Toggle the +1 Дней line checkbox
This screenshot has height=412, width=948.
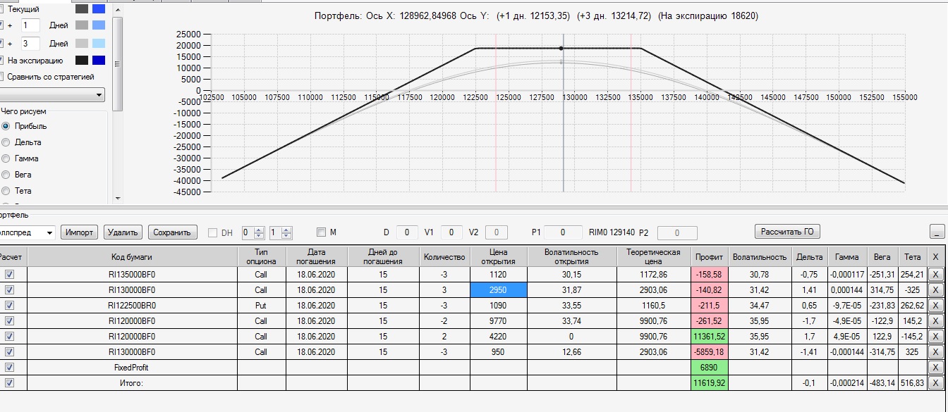pyautogui.click(x=1, y=25)
